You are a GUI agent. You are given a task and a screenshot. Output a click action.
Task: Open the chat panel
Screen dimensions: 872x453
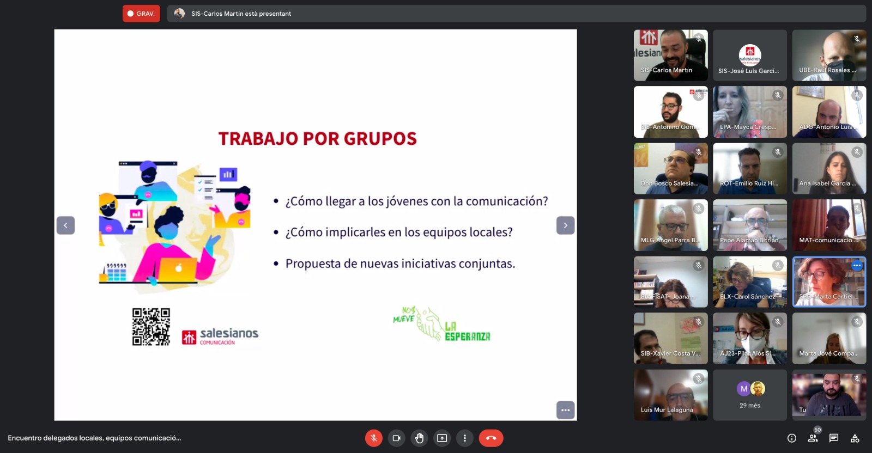tap(834, 438)
